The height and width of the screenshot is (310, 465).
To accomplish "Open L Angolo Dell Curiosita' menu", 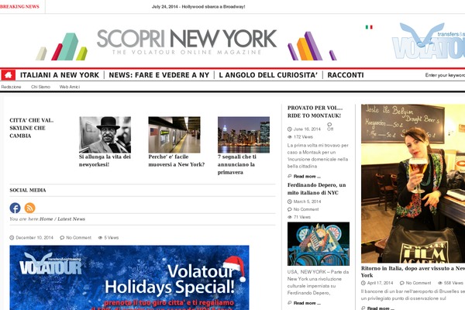I will [x=268, y=75].
